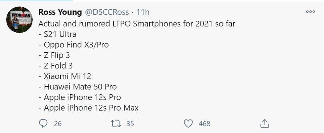View the 468 likes count
Viewport: 324px width, 133px height.
click(204, 124)
